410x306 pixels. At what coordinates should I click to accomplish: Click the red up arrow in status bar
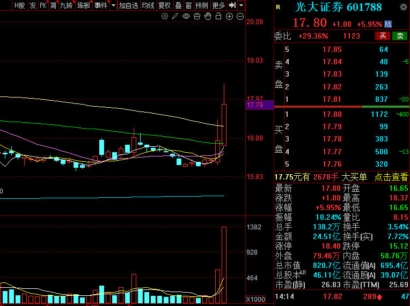(x=379, y=297)
